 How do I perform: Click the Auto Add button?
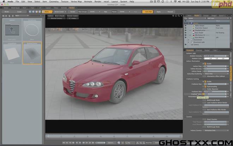coord(148,12)
